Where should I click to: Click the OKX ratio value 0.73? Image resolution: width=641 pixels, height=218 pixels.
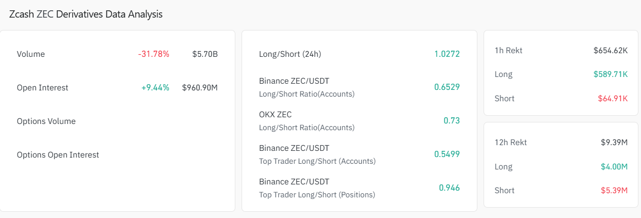452,120
